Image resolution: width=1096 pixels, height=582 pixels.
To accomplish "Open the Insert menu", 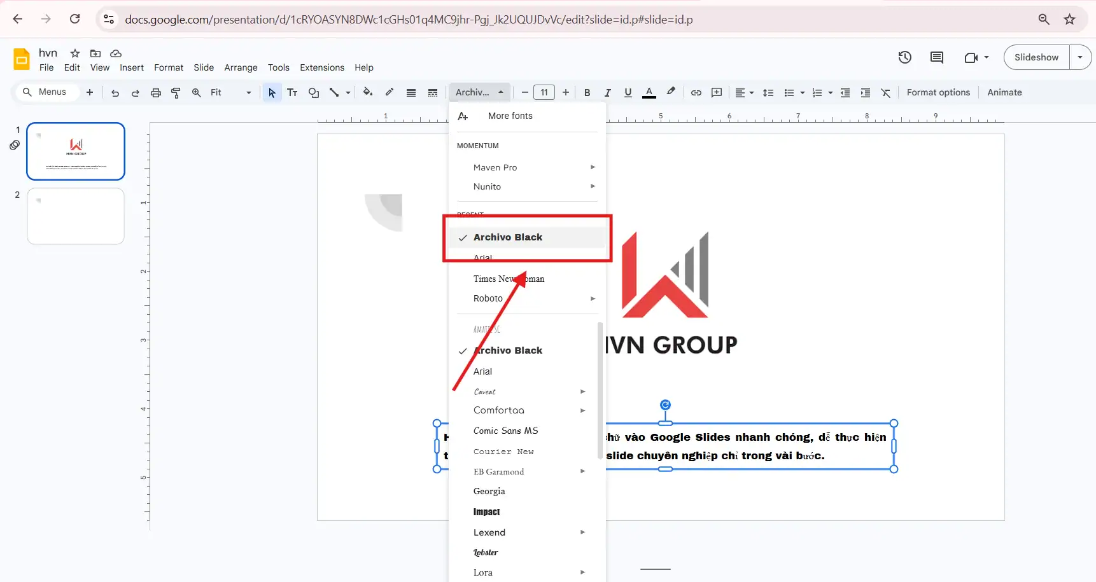I will click(132, 67).
